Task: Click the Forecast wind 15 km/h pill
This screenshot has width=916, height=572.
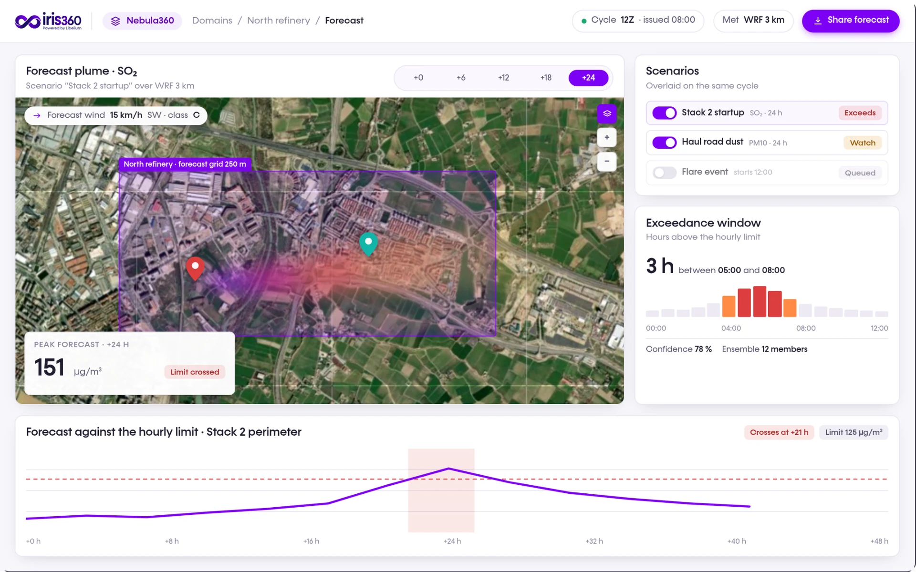Action: (116, 115)
